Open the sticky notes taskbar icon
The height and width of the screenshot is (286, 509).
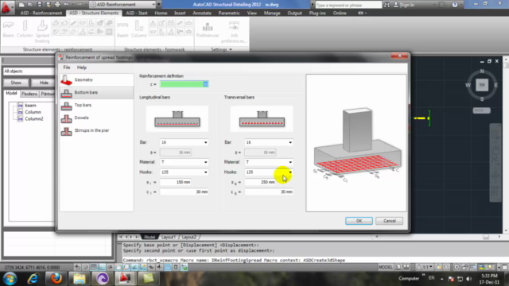tap(148, 279)
